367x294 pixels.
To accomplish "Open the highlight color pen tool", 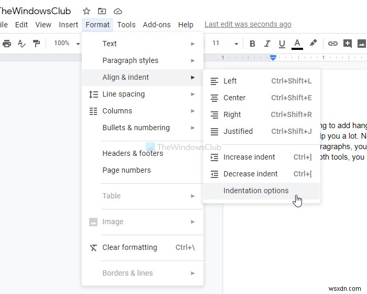I will (313, 43).
